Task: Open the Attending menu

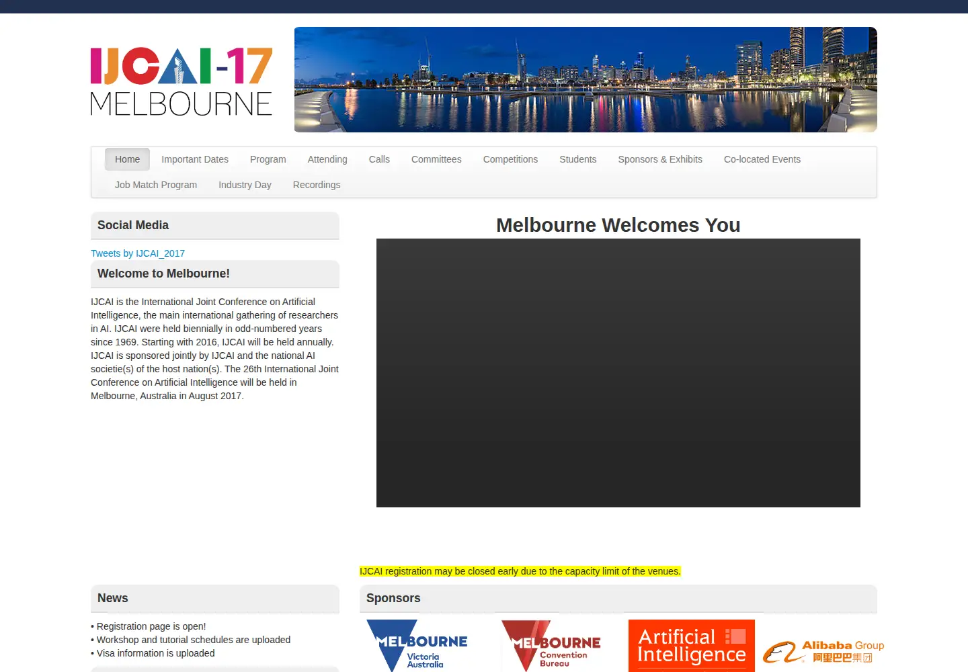Action: click(x=327, y=159)
